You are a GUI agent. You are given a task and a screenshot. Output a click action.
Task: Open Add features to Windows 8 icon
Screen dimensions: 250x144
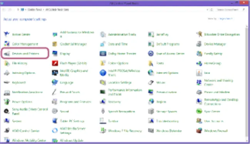click(x=55, y=35)
